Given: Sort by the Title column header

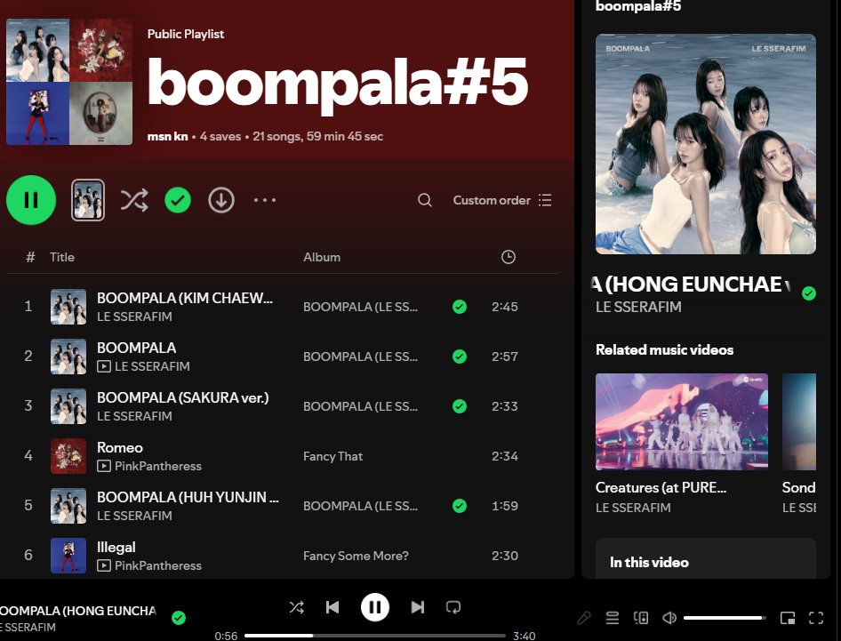Looking at the screenshot, I should (62, 257).
